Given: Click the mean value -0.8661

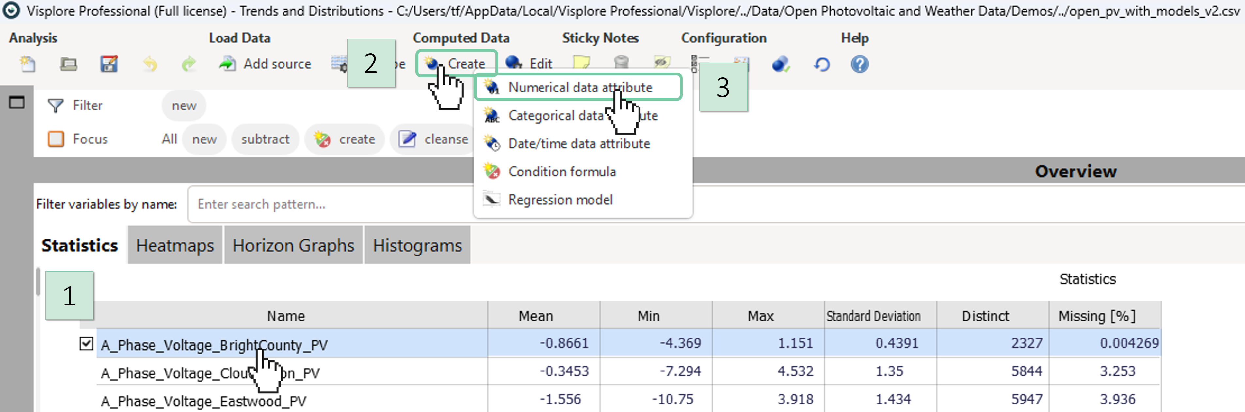Looking at the screenshot, I should point(564,343).
